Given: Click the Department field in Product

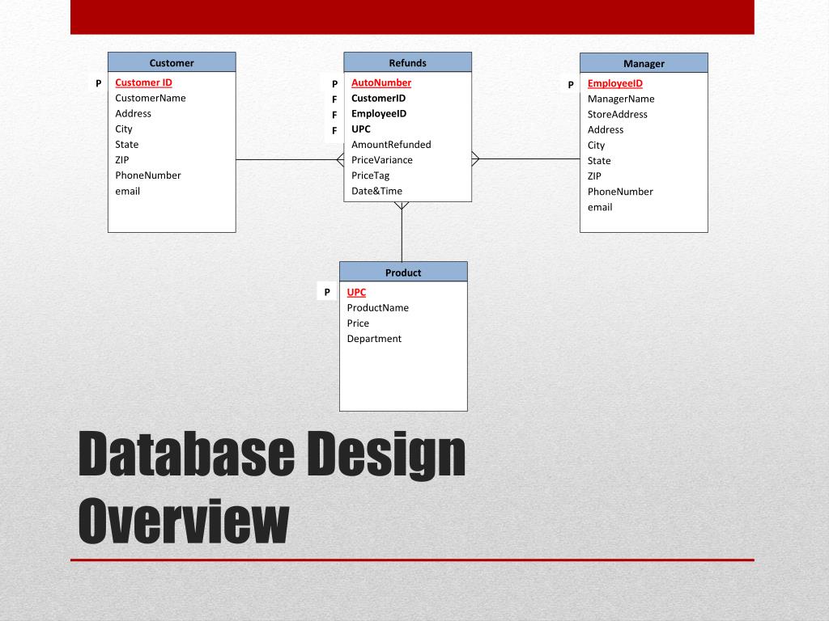Looking at the screenshot, I should pyautogui.click(x=374, y=339).
